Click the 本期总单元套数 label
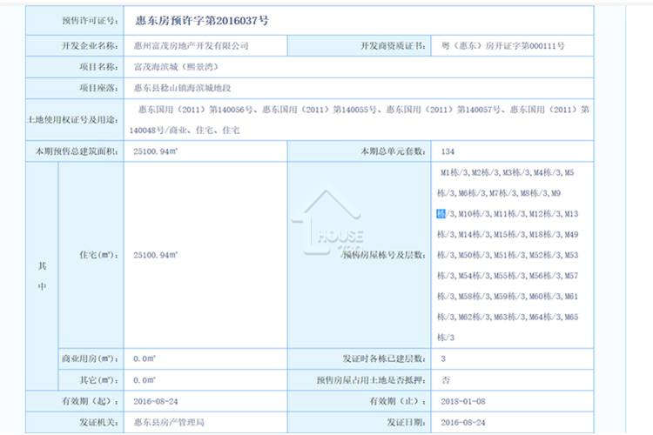 click(x=394, y=151)
